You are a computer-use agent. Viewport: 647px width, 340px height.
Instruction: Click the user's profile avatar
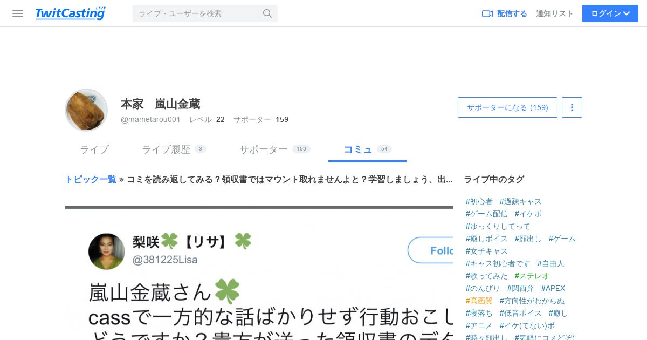click(86, 110)
